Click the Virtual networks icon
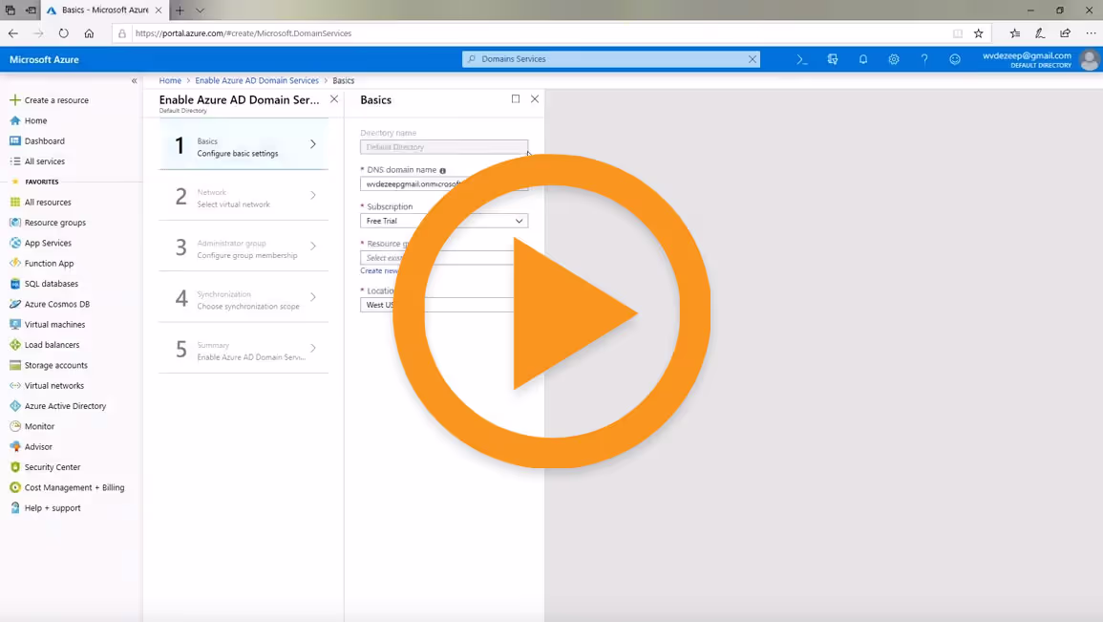Screen dimensions: 1103x622 click(14, 386)
